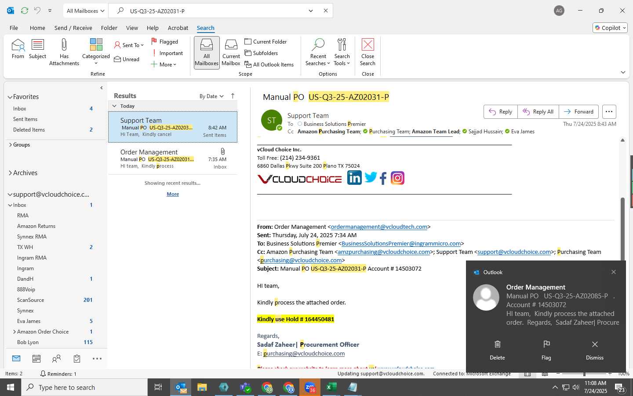
Task: Click the More results link
Action: tap(173, 194)
